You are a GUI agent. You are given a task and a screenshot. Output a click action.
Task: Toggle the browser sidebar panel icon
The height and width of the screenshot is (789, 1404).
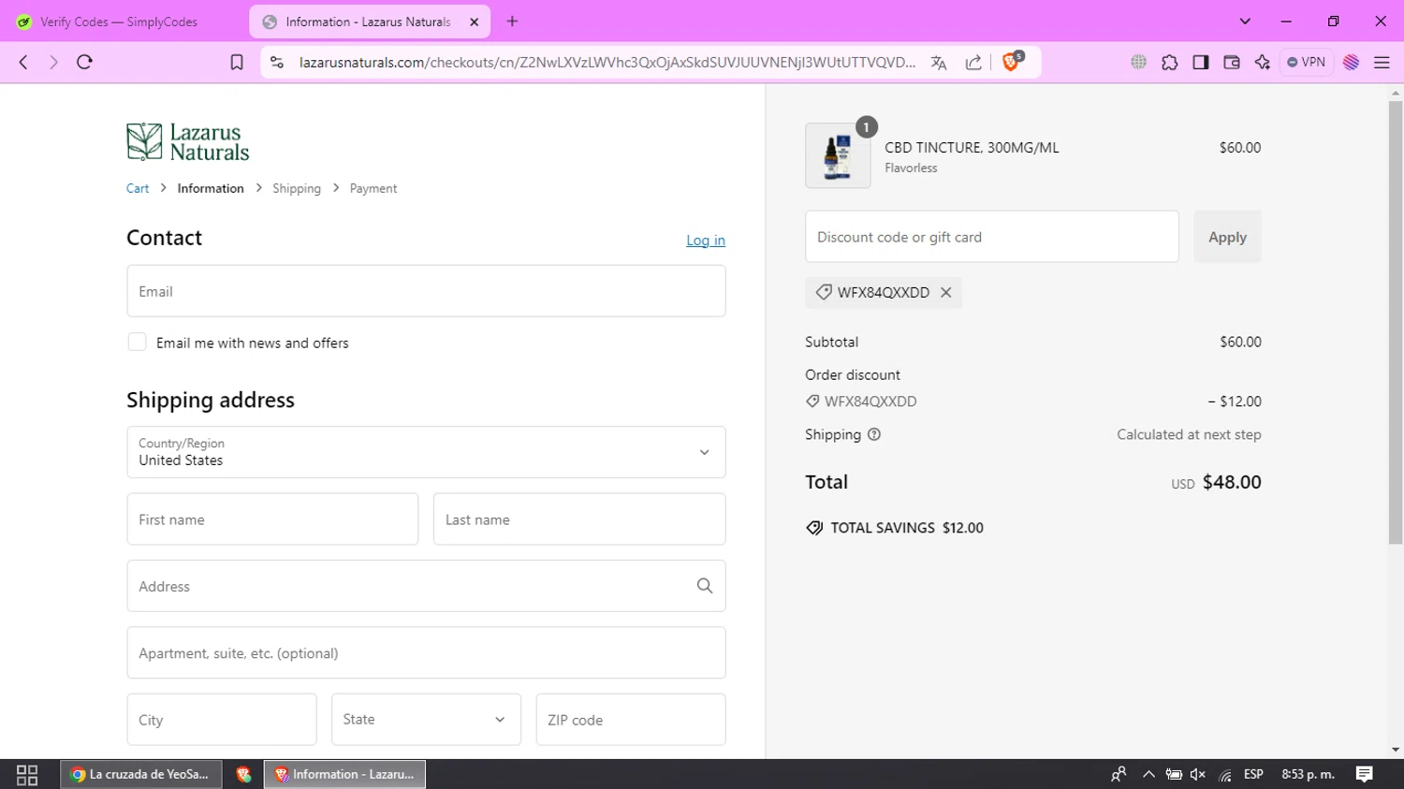click(1200, 62)
